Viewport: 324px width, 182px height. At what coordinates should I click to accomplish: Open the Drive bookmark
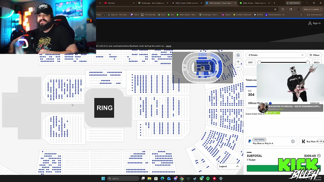(x=161, y=15)
